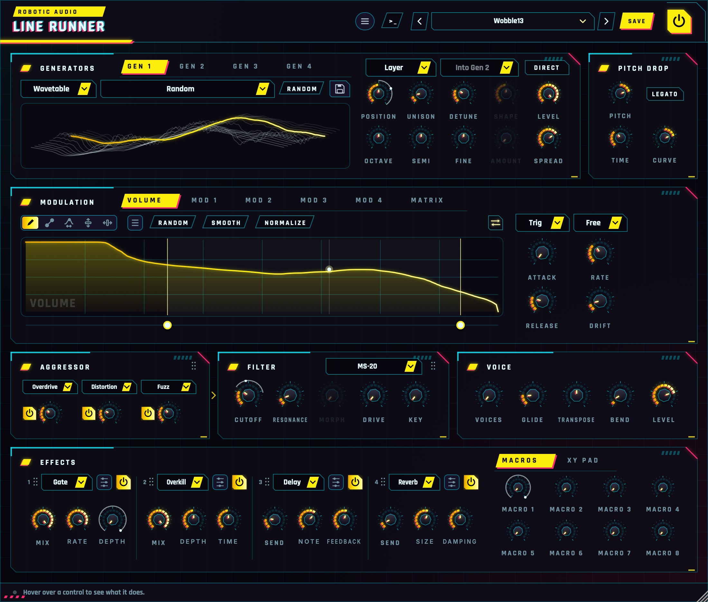Open the MS-20 filter type dropdown
708x602 pixels.
tap(374, 366)
